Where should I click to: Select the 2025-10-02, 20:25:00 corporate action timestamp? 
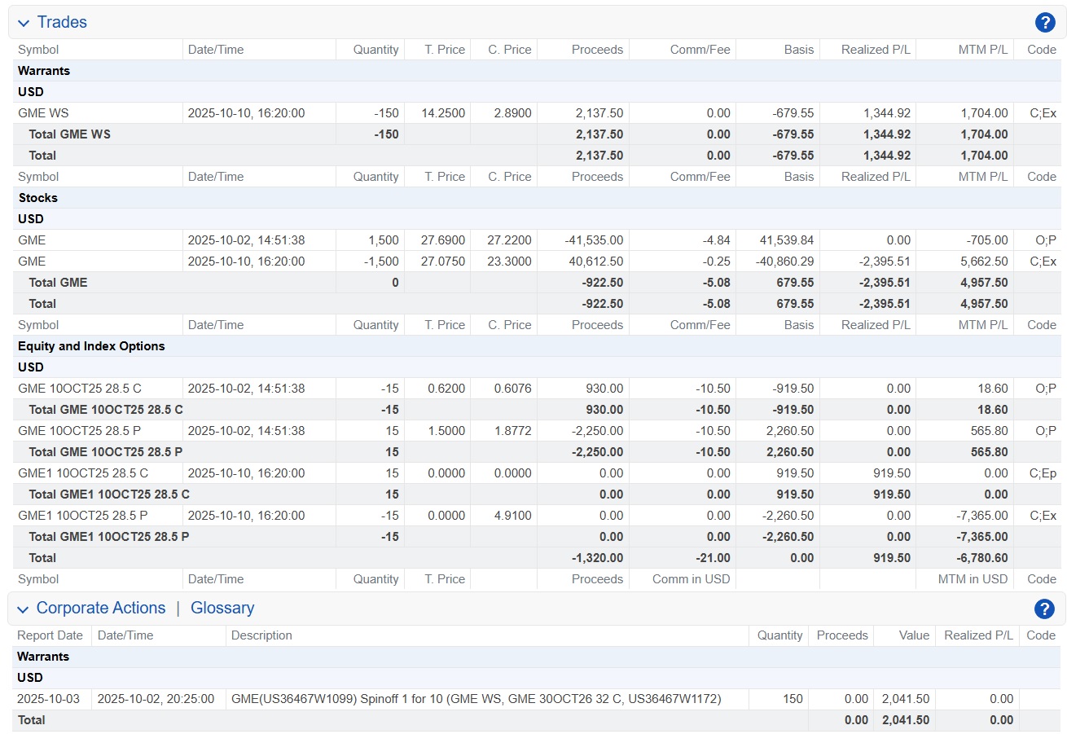pos(156,698)
